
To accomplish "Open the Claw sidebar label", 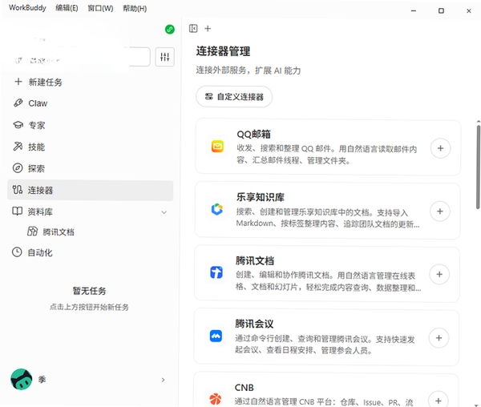I will [38, 103].
